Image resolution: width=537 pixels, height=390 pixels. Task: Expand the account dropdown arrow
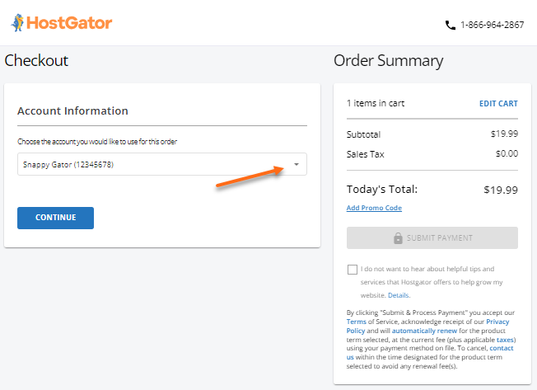[x=297, y=165]
